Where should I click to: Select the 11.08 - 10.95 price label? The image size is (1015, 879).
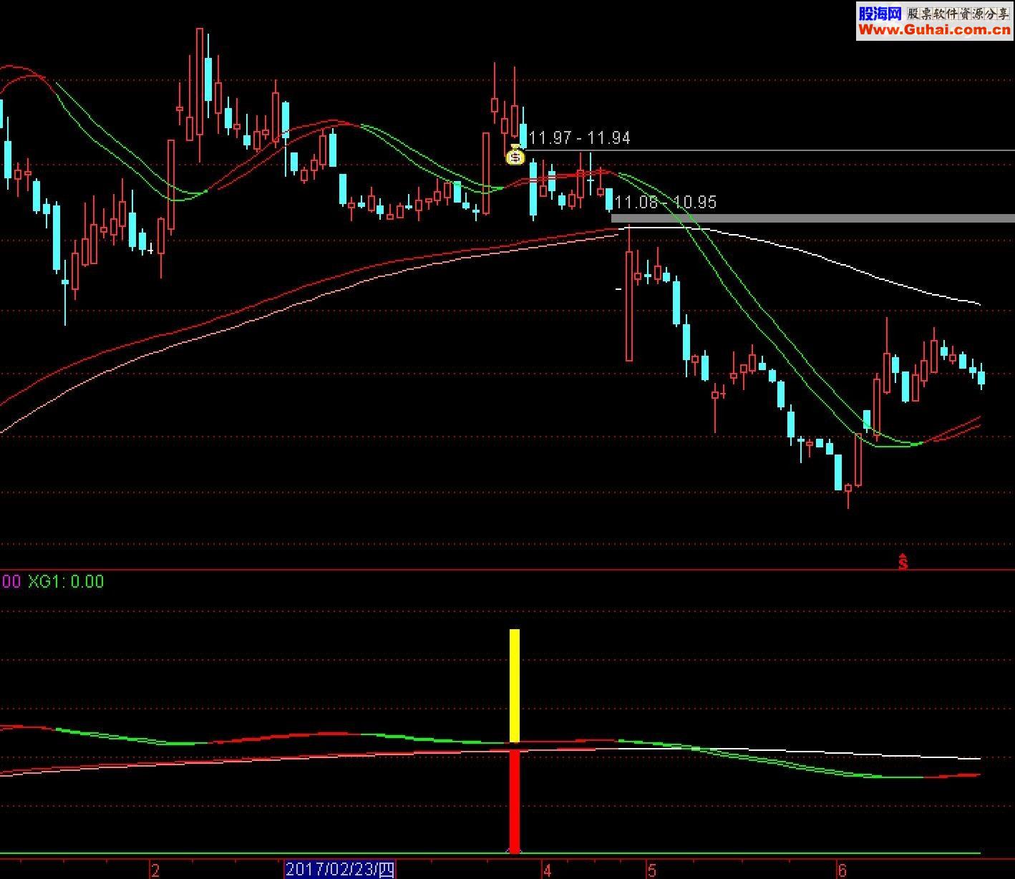[x=666, y=203]
